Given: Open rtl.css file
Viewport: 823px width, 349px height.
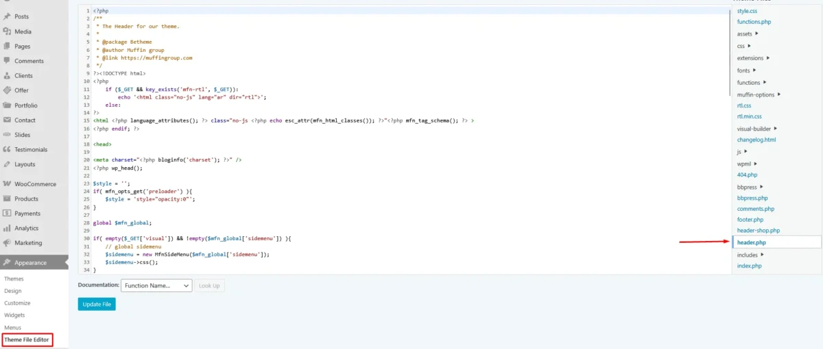Looking at the screenshot, I should tap(744, 105).
